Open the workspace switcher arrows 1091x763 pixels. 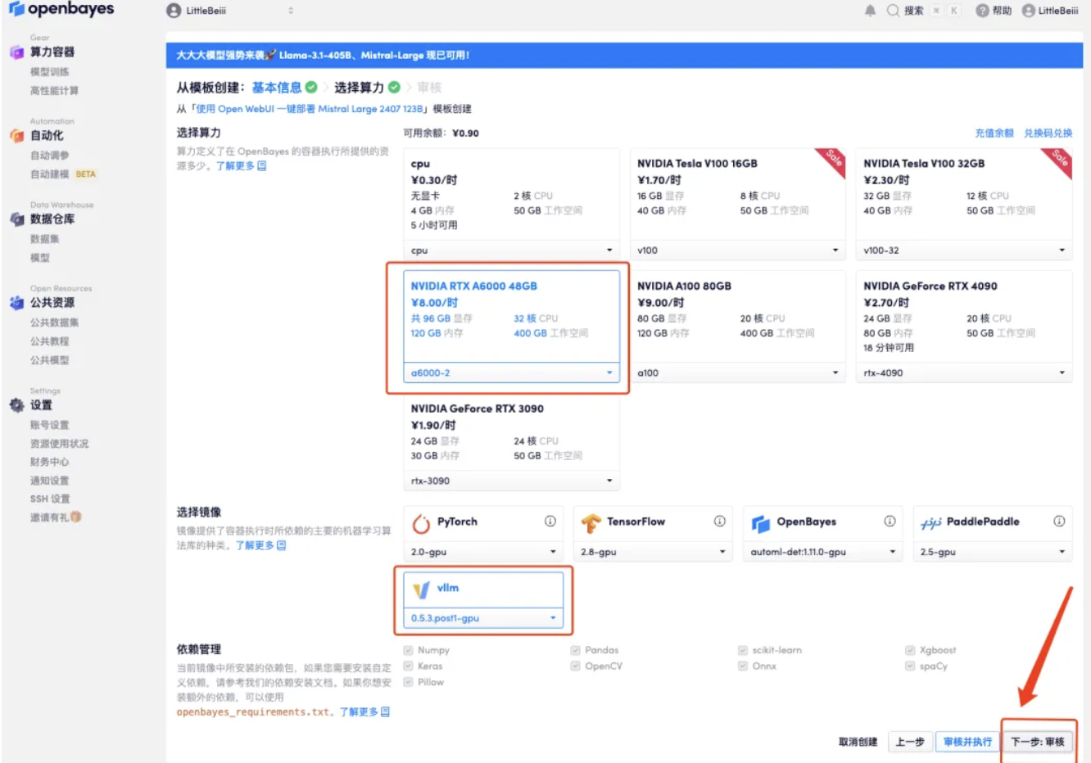tap(291, 11)
